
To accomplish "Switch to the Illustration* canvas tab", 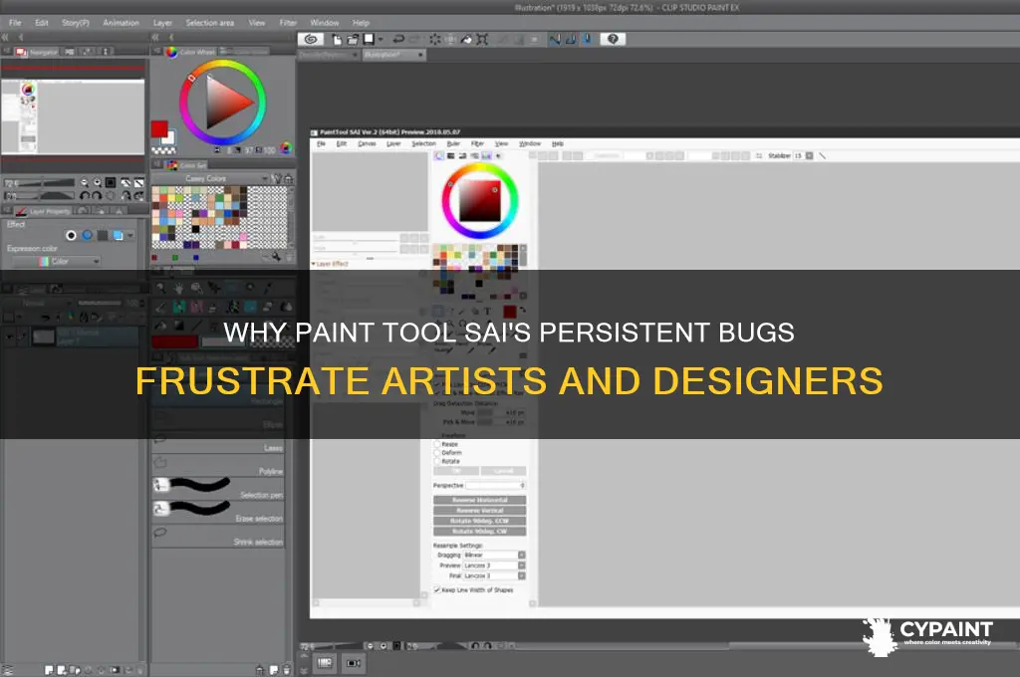I will tap(393, 55).
